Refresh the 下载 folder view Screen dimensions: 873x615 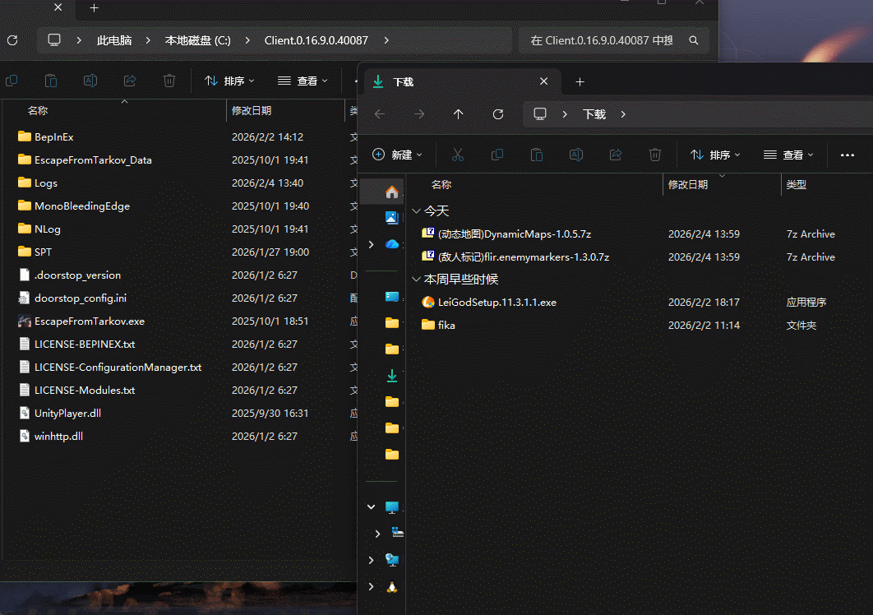point(498,114)
